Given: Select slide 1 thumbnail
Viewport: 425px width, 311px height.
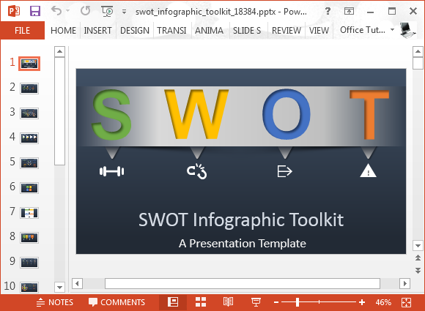Looking at the screenshot, I should (x=29, y=64).
